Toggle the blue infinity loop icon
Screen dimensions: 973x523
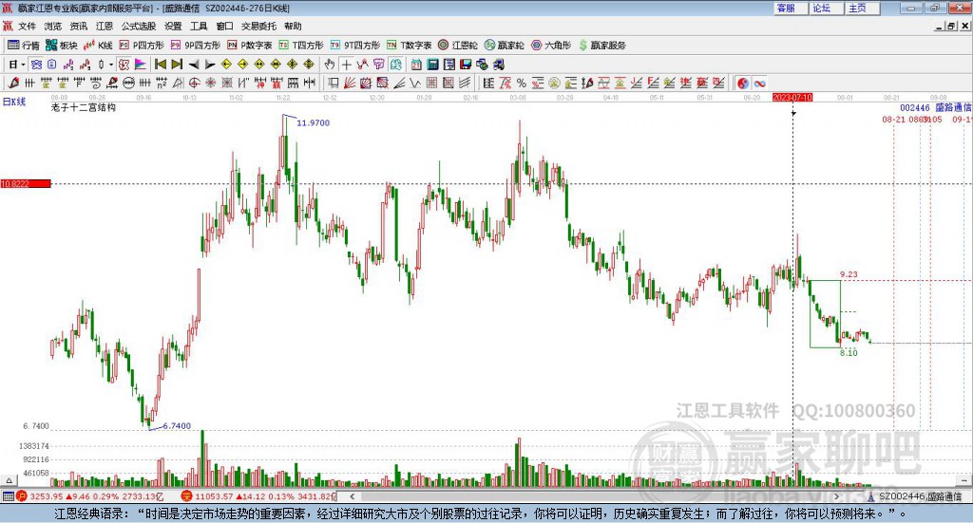tap(759, 83)
